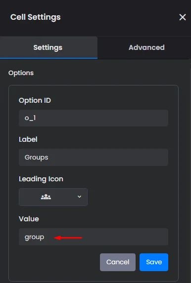Cancel the option changes

click(118, 262)
